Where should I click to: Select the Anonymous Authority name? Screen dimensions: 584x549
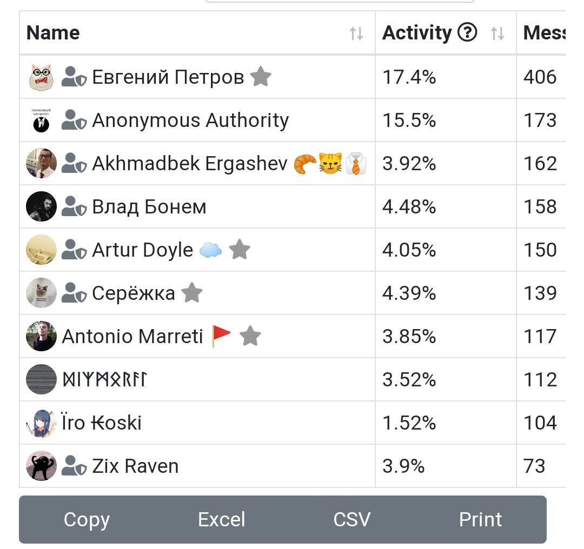pyautogui.click(x=190, y=120)
